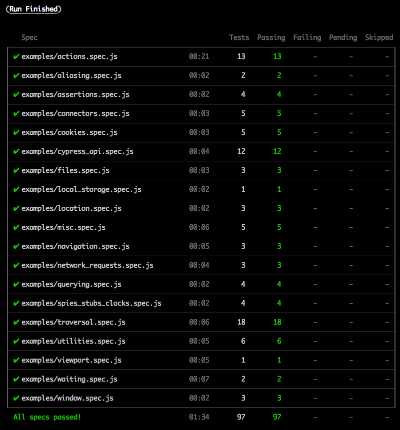This screenshot has width=400, height=430.
Task: Select the examples/location.spec.js file name
Action: point(71,208)
